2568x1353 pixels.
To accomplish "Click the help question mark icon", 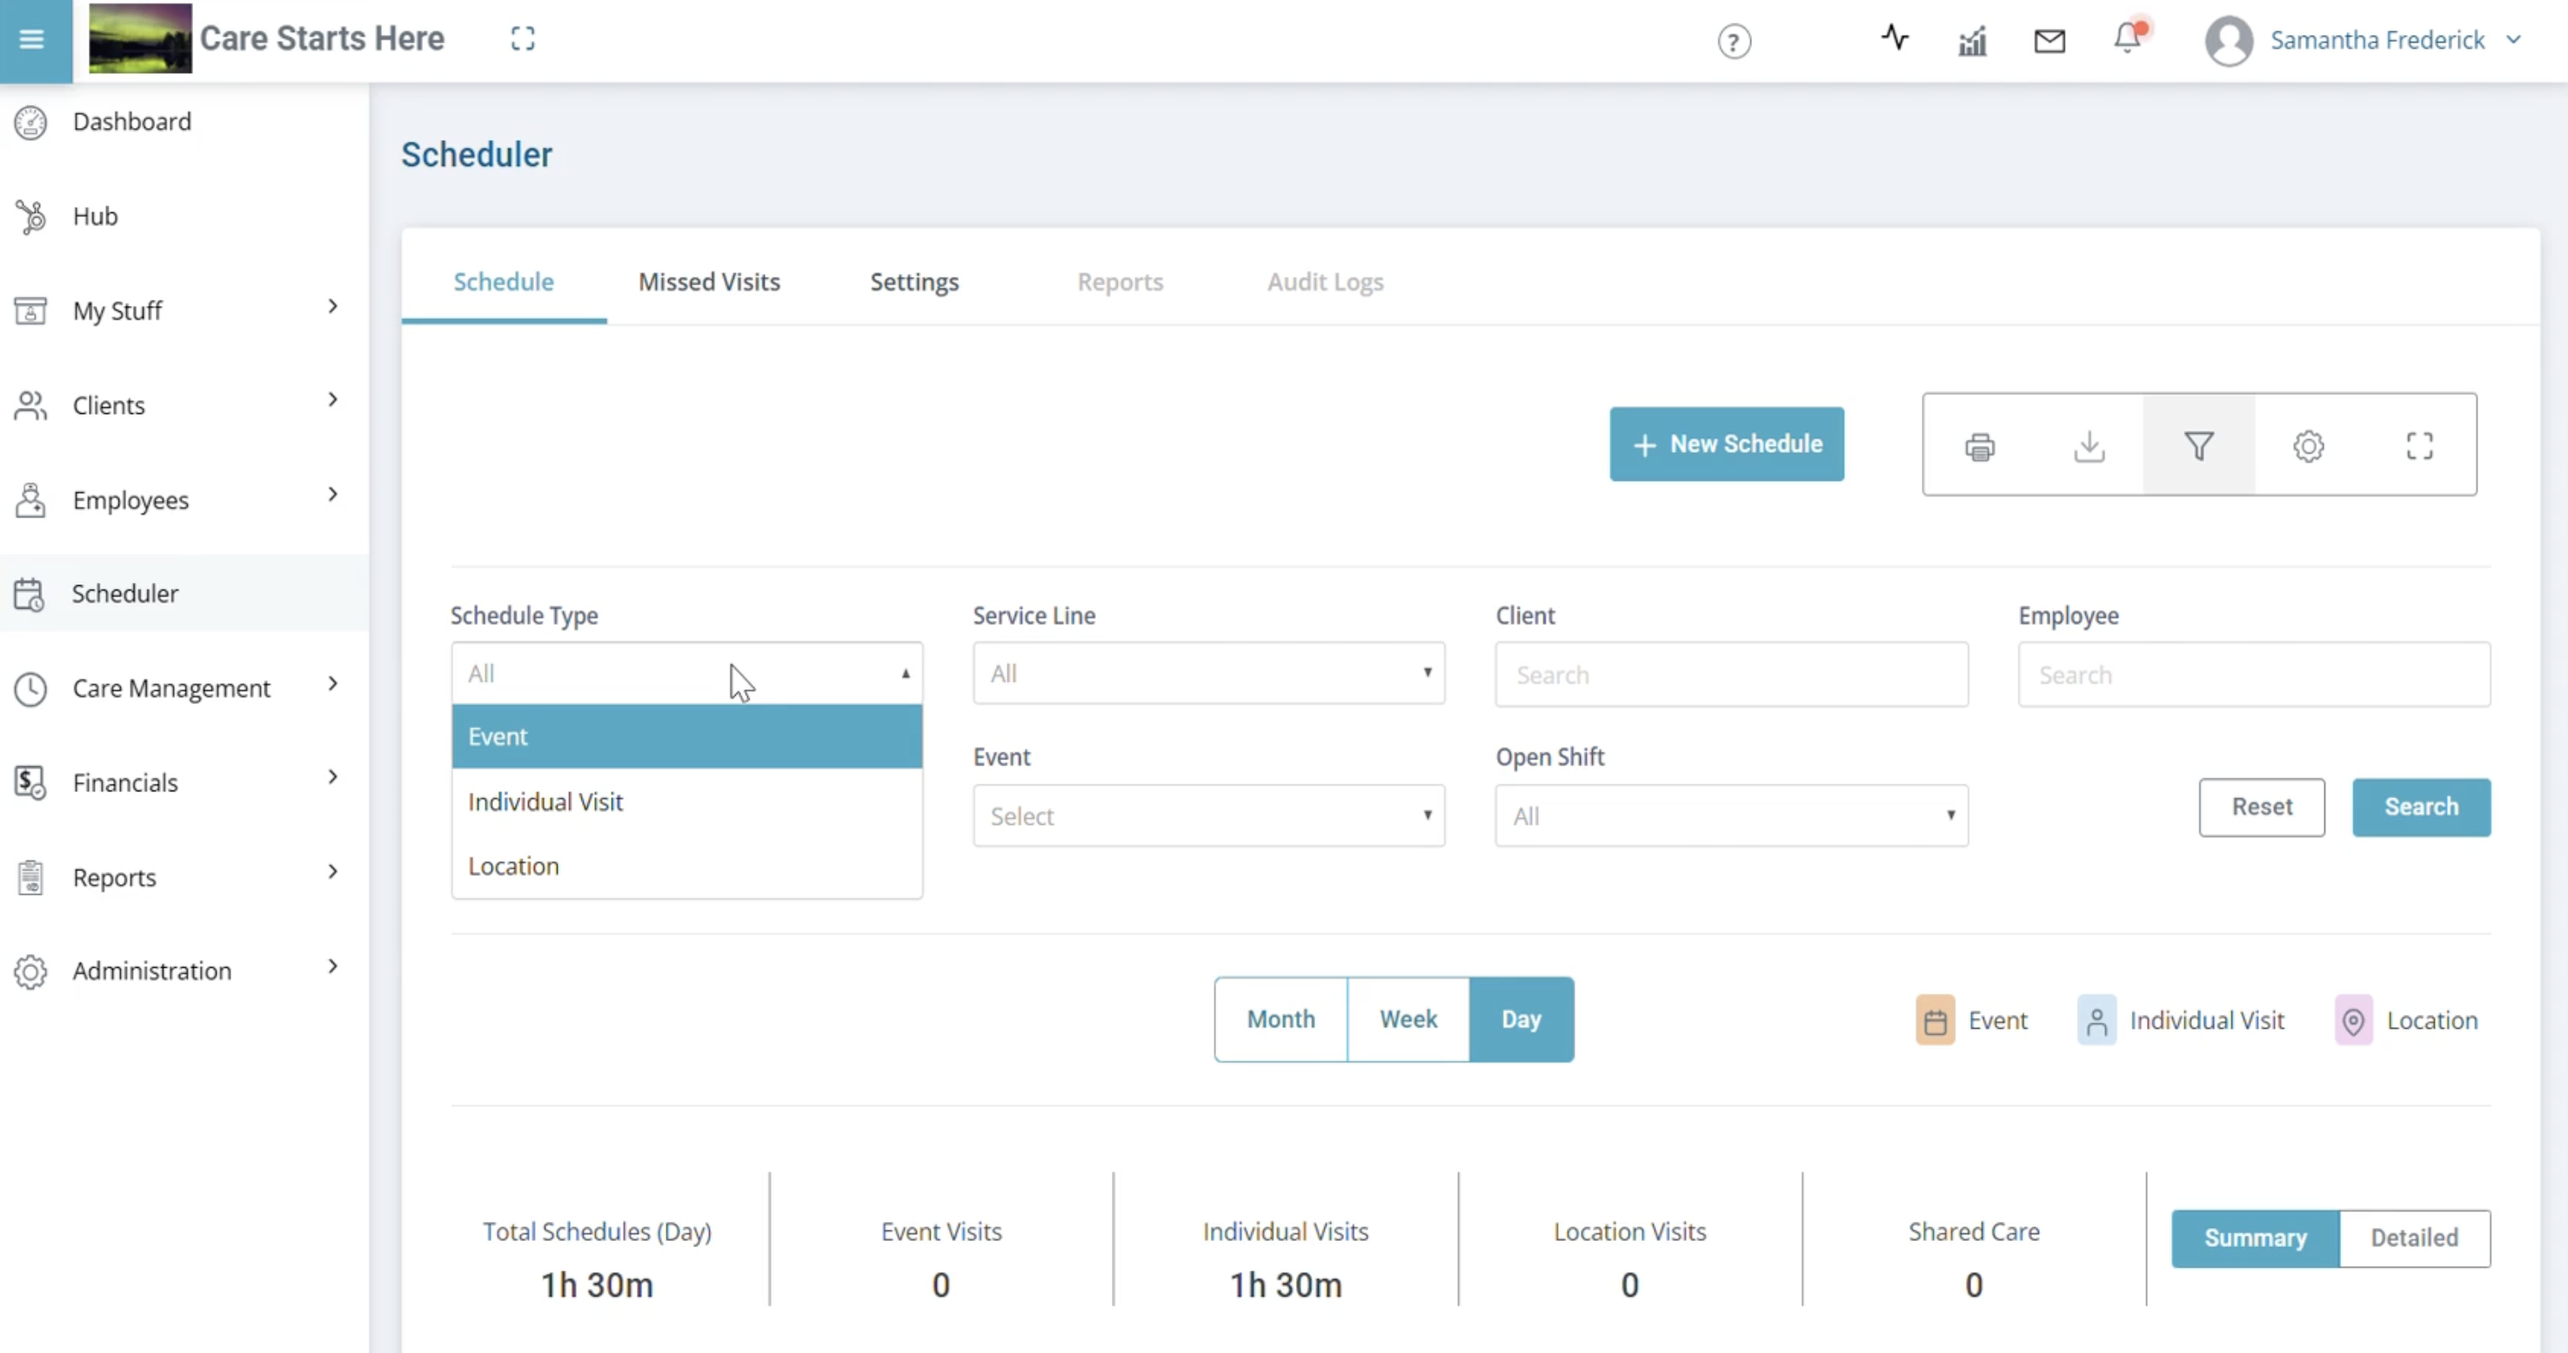I will (x=1734, y=42).
